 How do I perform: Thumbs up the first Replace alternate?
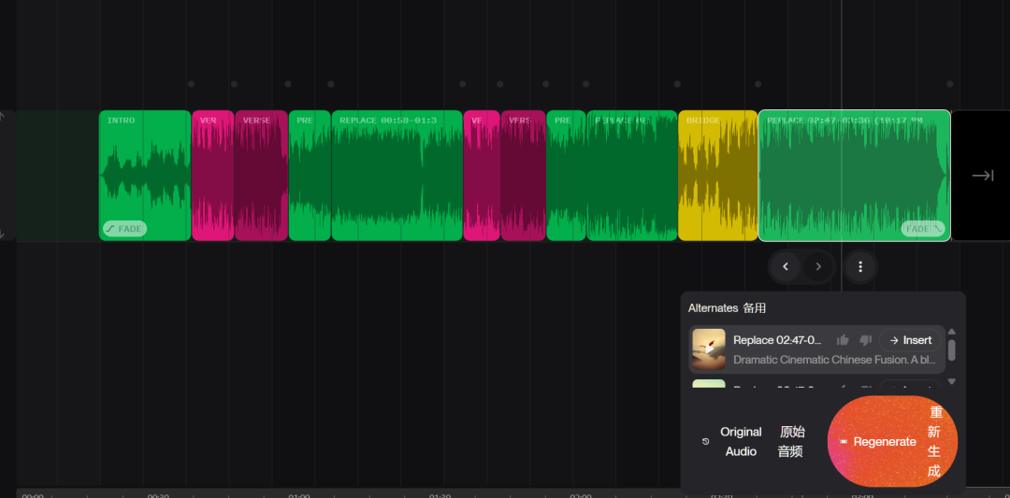coord(843,340)
